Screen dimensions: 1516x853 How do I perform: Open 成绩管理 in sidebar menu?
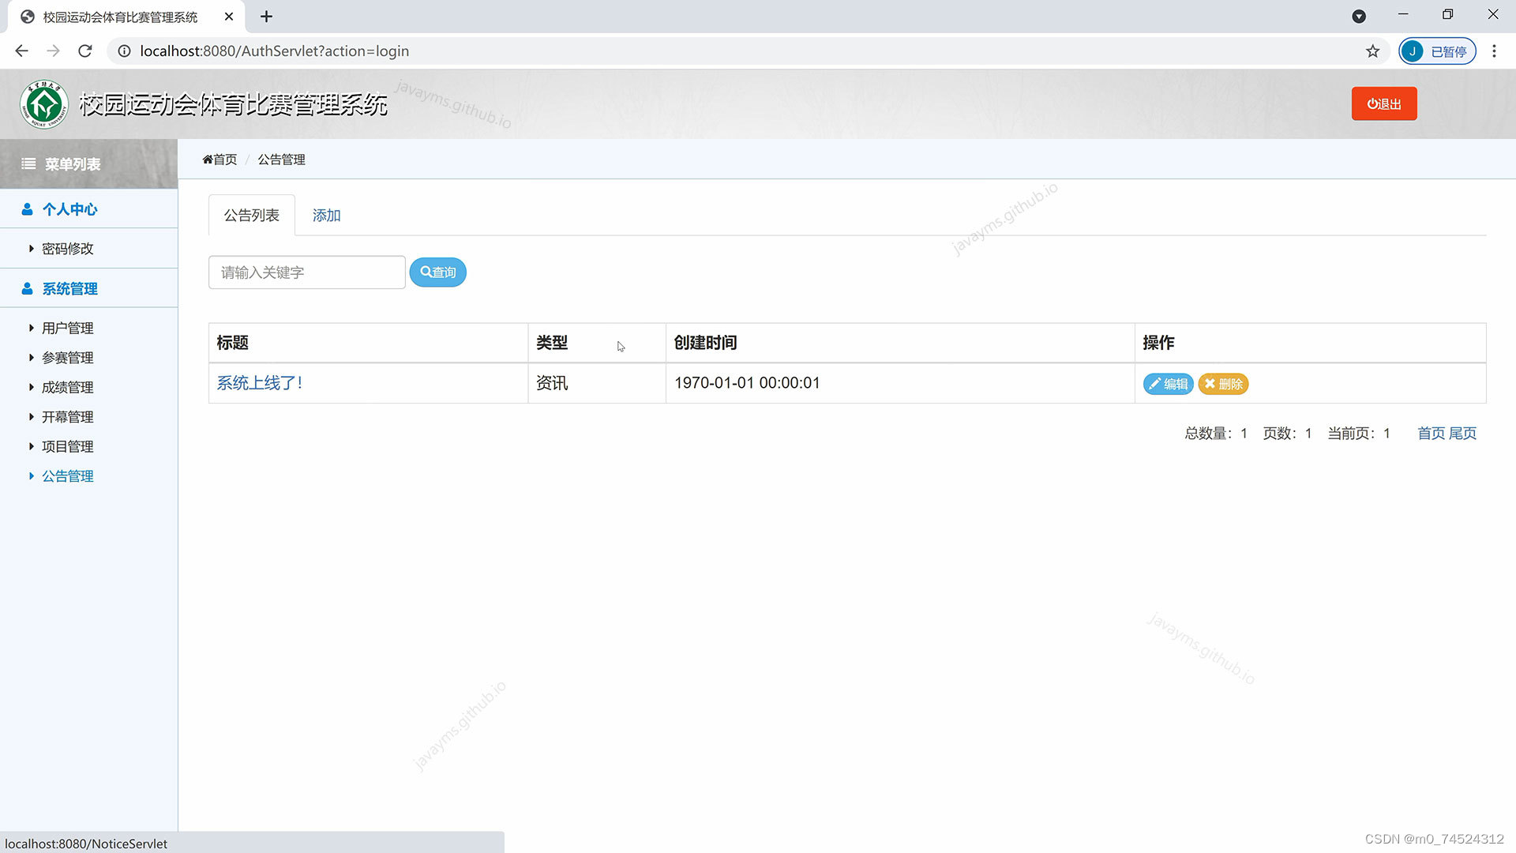coord(67,387)
